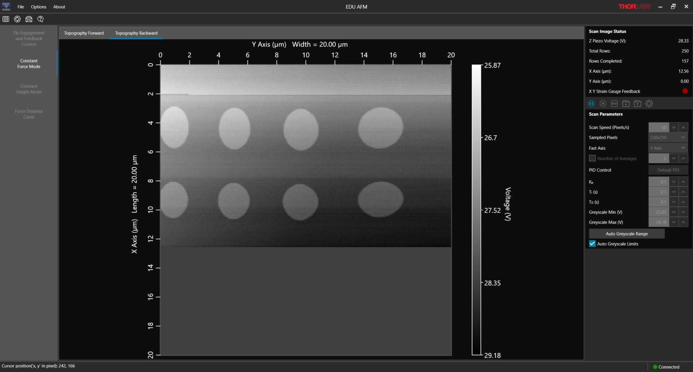Open the Options menu
This screenshot has height=372, width=693.
[x=39, y=7]
